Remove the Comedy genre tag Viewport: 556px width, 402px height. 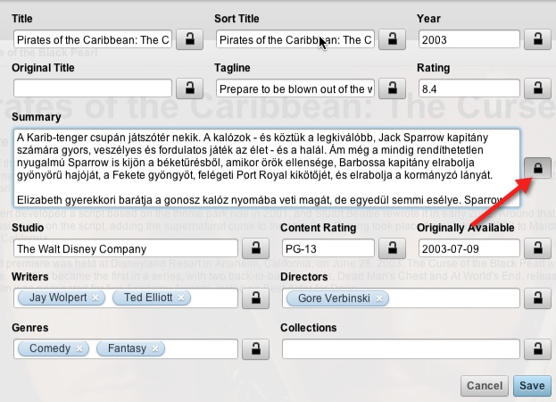coord(79,348)
